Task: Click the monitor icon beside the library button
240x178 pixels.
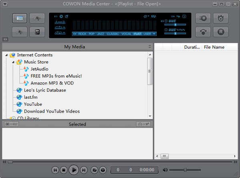Action: pos(37,18)
